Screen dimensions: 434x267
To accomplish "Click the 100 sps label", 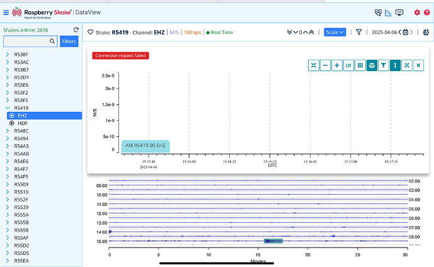I will (x=192, y=32).
